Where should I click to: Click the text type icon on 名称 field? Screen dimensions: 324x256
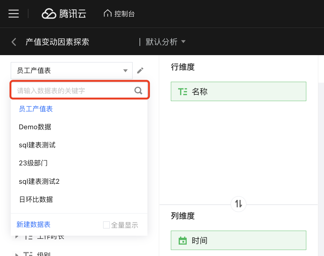183,92
